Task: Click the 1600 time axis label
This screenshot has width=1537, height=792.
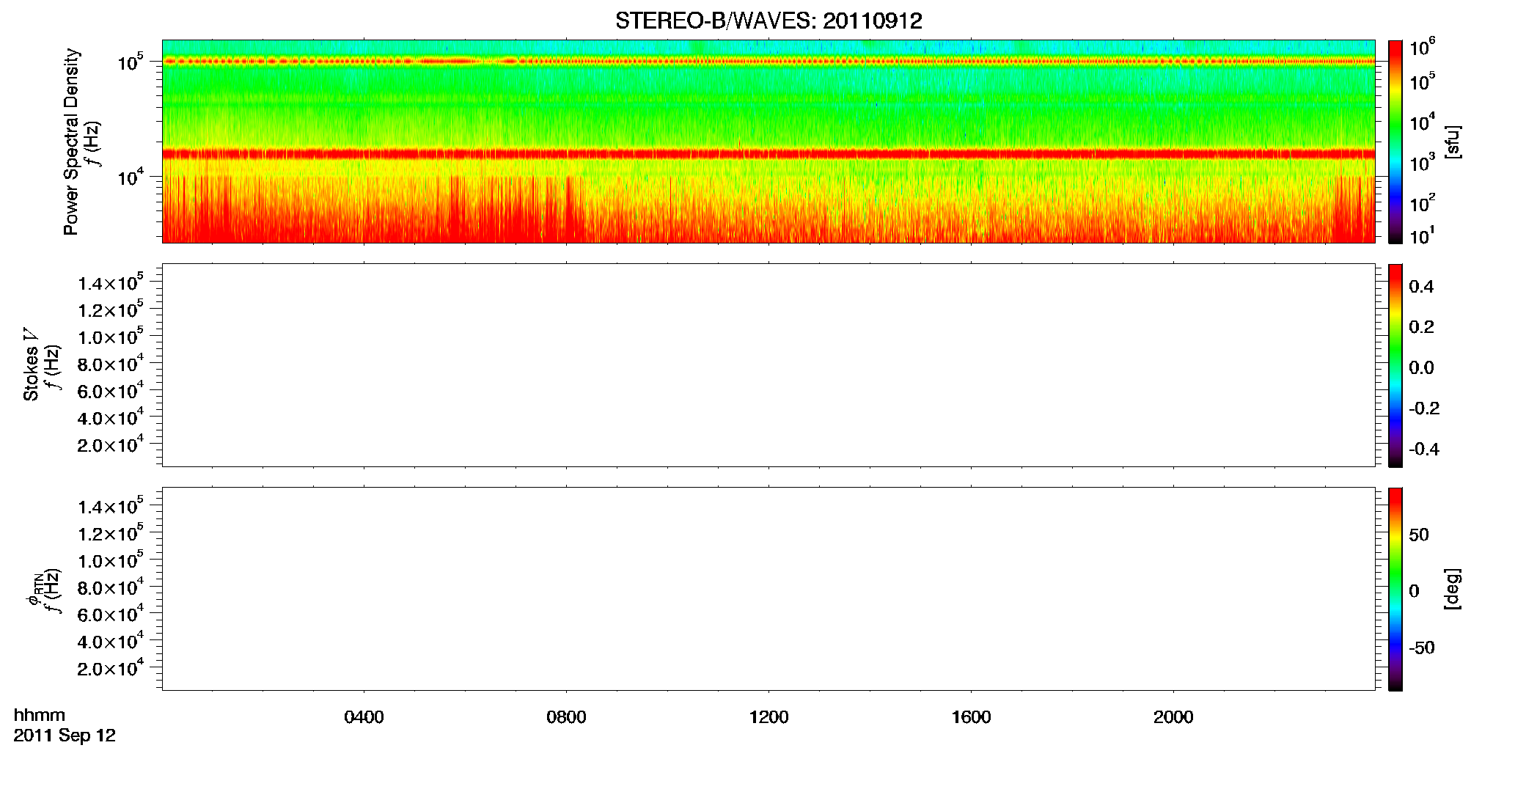Action: coord(971,717)
